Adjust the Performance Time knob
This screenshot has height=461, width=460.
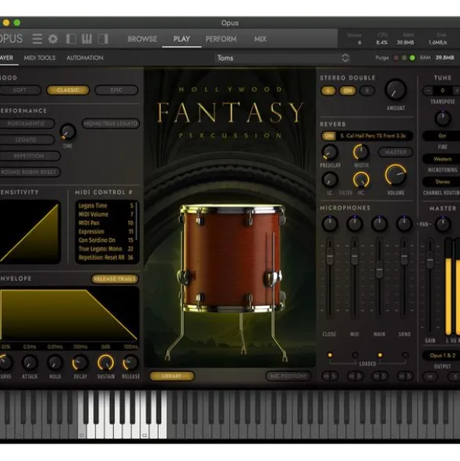tap(68, 132)
